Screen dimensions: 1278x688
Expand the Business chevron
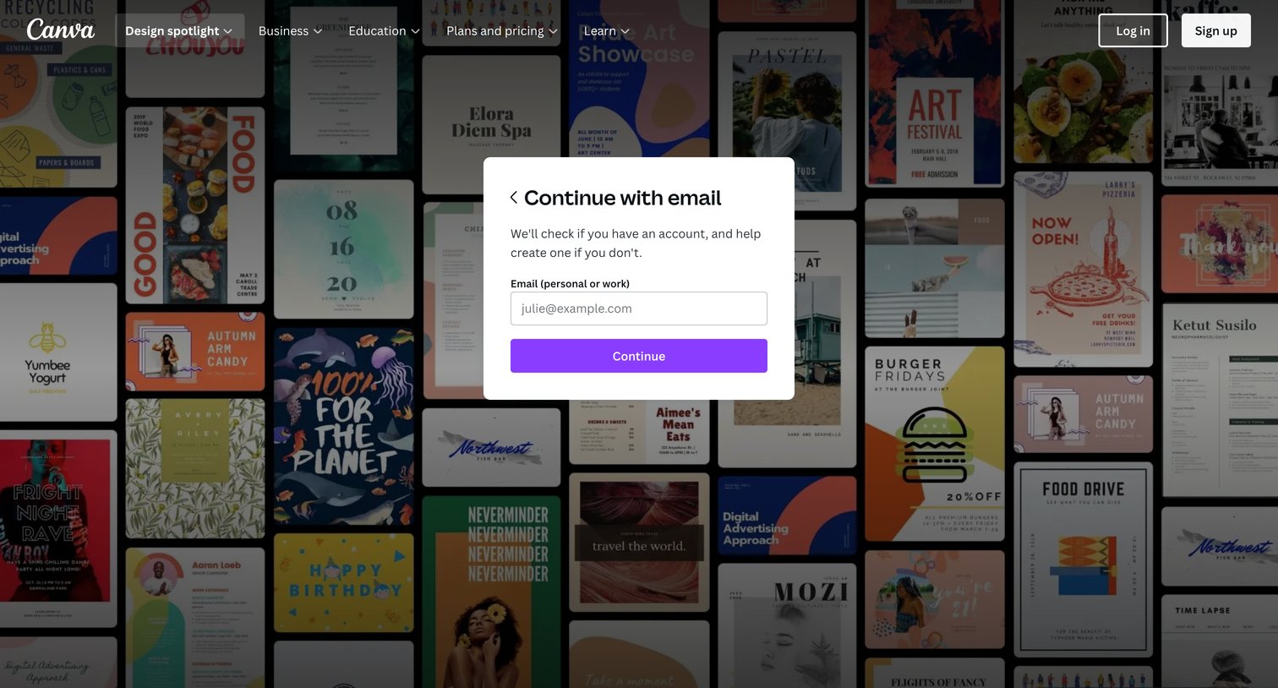(318, 31)
